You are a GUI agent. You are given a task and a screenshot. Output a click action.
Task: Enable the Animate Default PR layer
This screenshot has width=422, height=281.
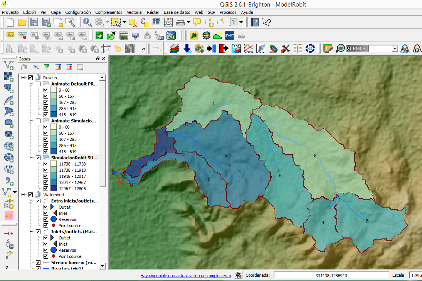tap(37, 84)
